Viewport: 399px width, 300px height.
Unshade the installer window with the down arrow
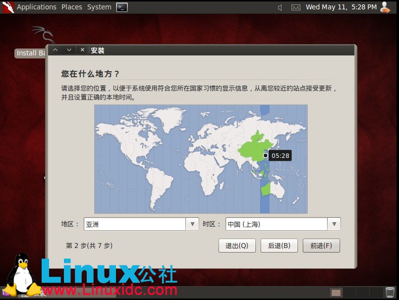coord(69,50)
